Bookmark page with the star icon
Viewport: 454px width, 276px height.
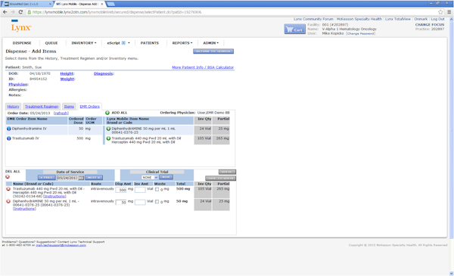point(440,12)
